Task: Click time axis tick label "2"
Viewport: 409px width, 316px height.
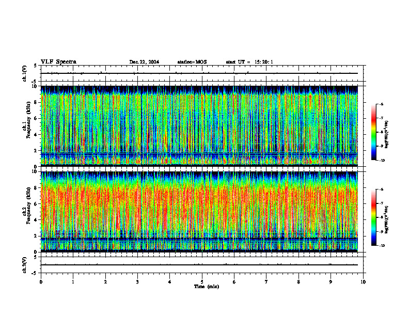Action: click(x=105, y=282)
